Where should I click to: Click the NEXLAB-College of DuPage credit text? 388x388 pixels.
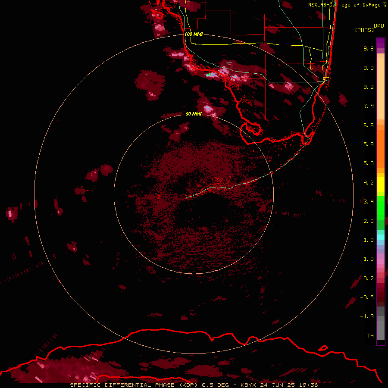(x=347, y=5)
